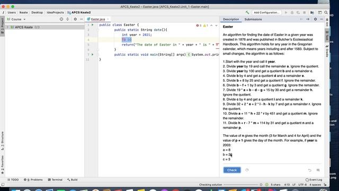
Task: Toggle the Project tool window side tab
Action: pyautogui.click(x=2, y=26)
